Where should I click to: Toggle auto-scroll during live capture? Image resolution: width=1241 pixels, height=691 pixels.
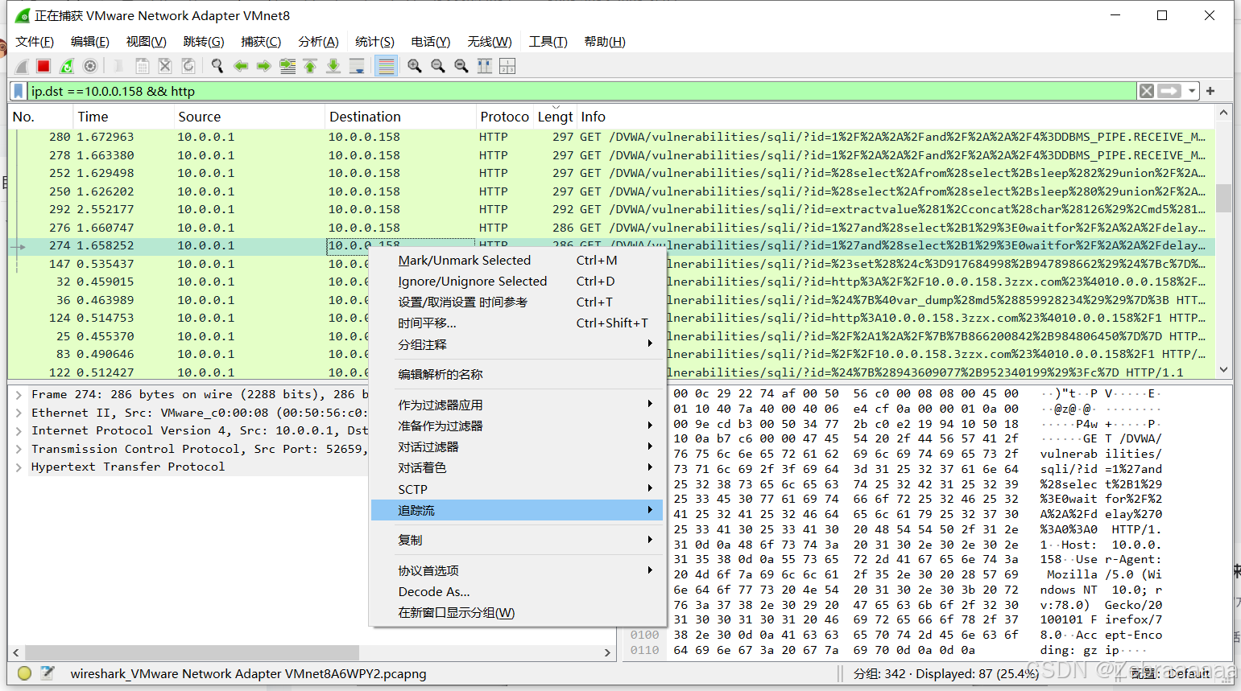[357, 66]
